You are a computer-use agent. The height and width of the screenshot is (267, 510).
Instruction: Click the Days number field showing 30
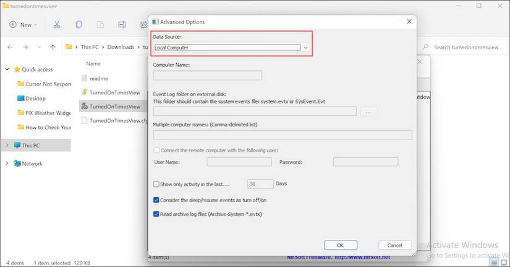click(x=260, y=184)
